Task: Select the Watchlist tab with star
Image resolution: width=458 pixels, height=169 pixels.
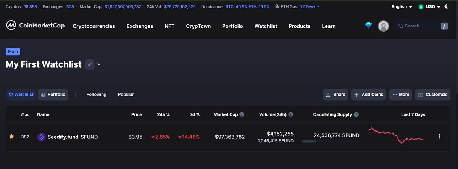Action: (21, 95)
